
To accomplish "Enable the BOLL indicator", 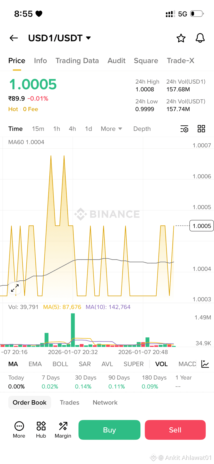I will pos(60,364).
